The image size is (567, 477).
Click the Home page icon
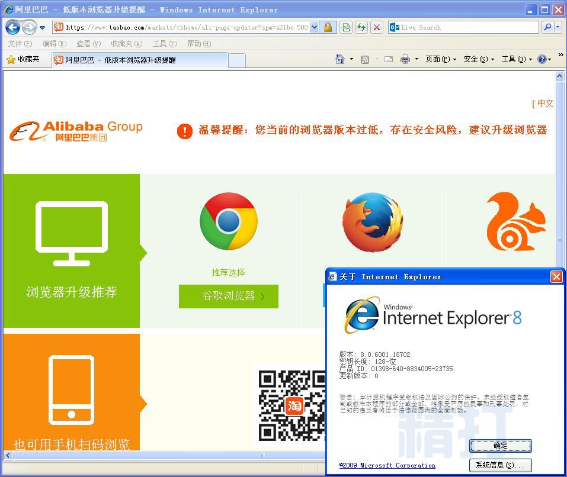click(x=340, y=59)
